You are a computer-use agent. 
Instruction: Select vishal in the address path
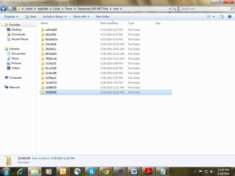coord(29,9)
